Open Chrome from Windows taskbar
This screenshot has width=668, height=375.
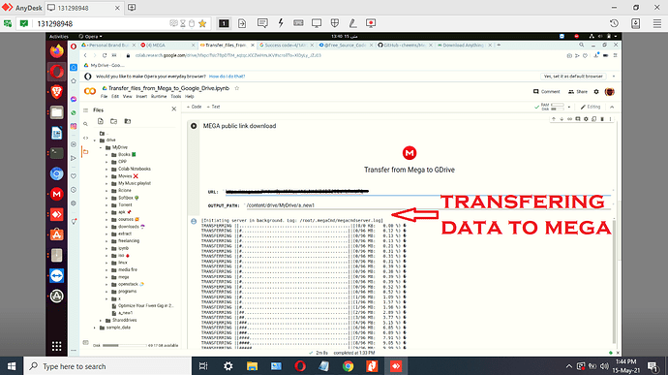[349, 366]
